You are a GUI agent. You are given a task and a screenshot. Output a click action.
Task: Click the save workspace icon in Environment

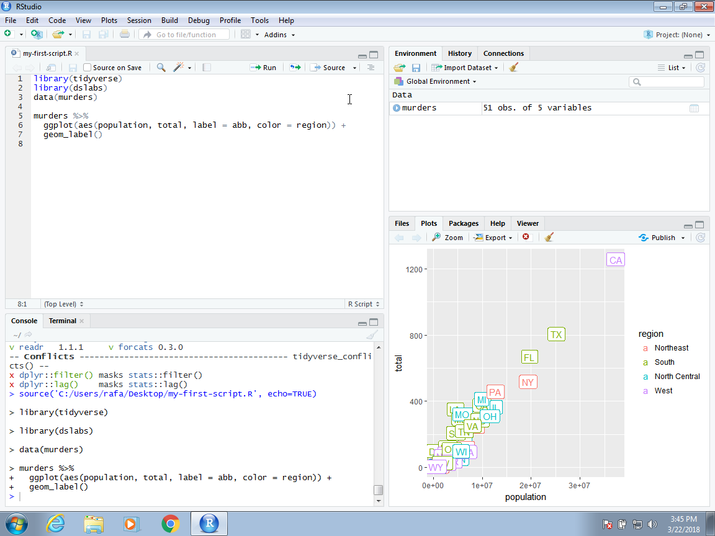coord(416,68)
